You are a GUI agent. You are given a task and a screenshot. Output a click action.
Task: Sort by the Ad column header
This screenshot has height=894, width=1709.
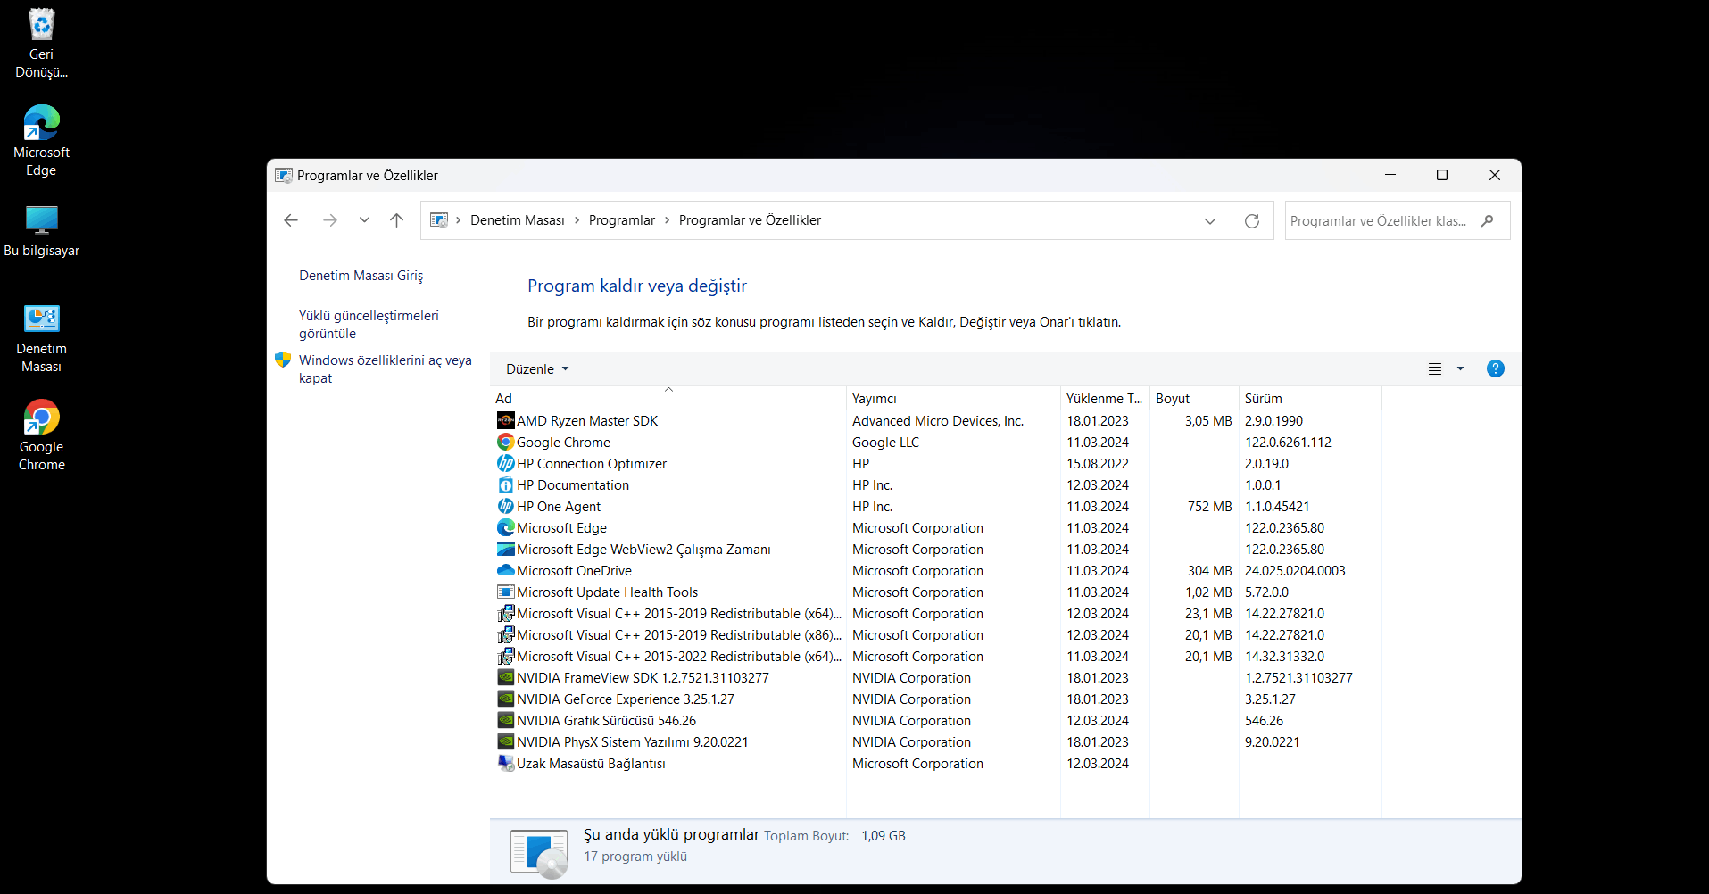pyautogui.click(x=668, y=398)
